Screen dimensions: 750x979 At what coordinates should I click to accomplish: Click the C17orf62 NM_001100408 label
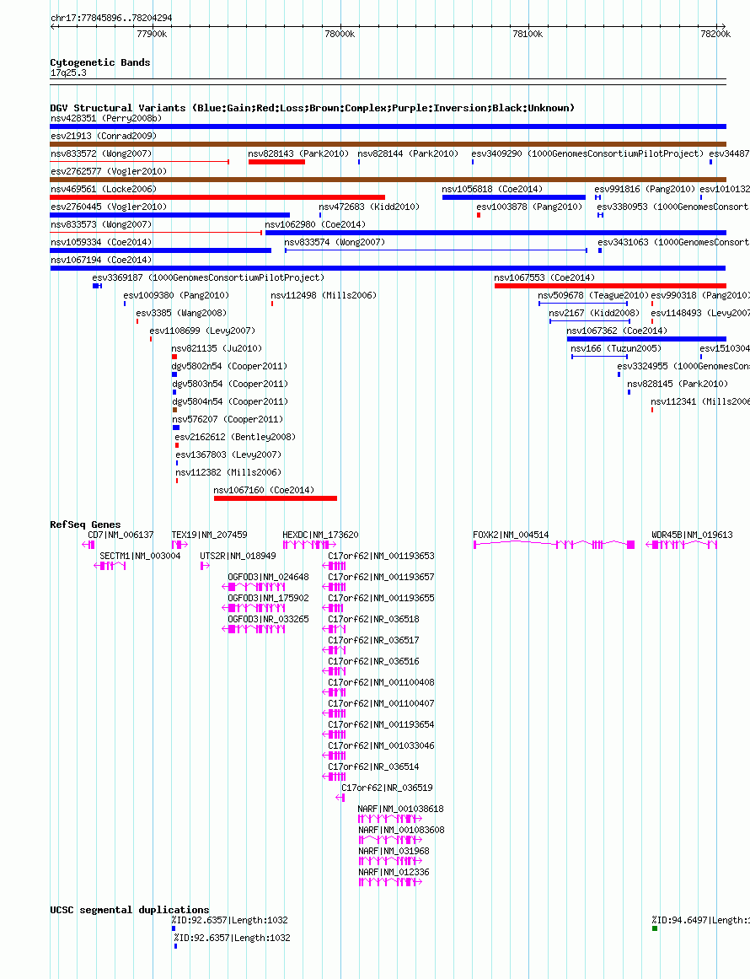pyautogui.click(x=381, y=682)
